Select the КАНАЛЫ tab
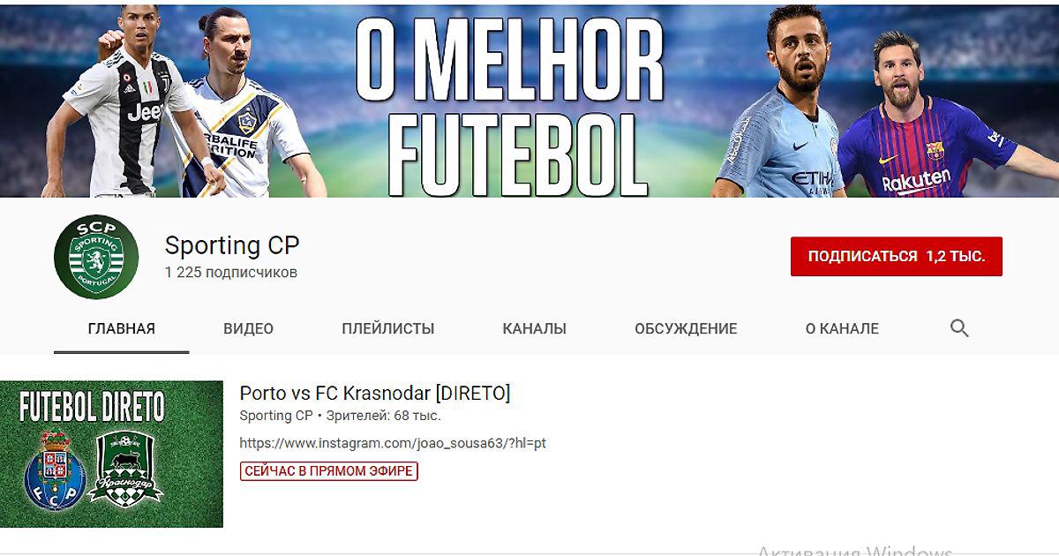Viewport: 1059px width, 556px height. click(535, 328)
